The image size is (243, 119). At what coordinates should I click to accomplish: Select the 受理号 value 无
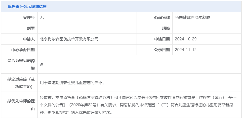(42, 17)
